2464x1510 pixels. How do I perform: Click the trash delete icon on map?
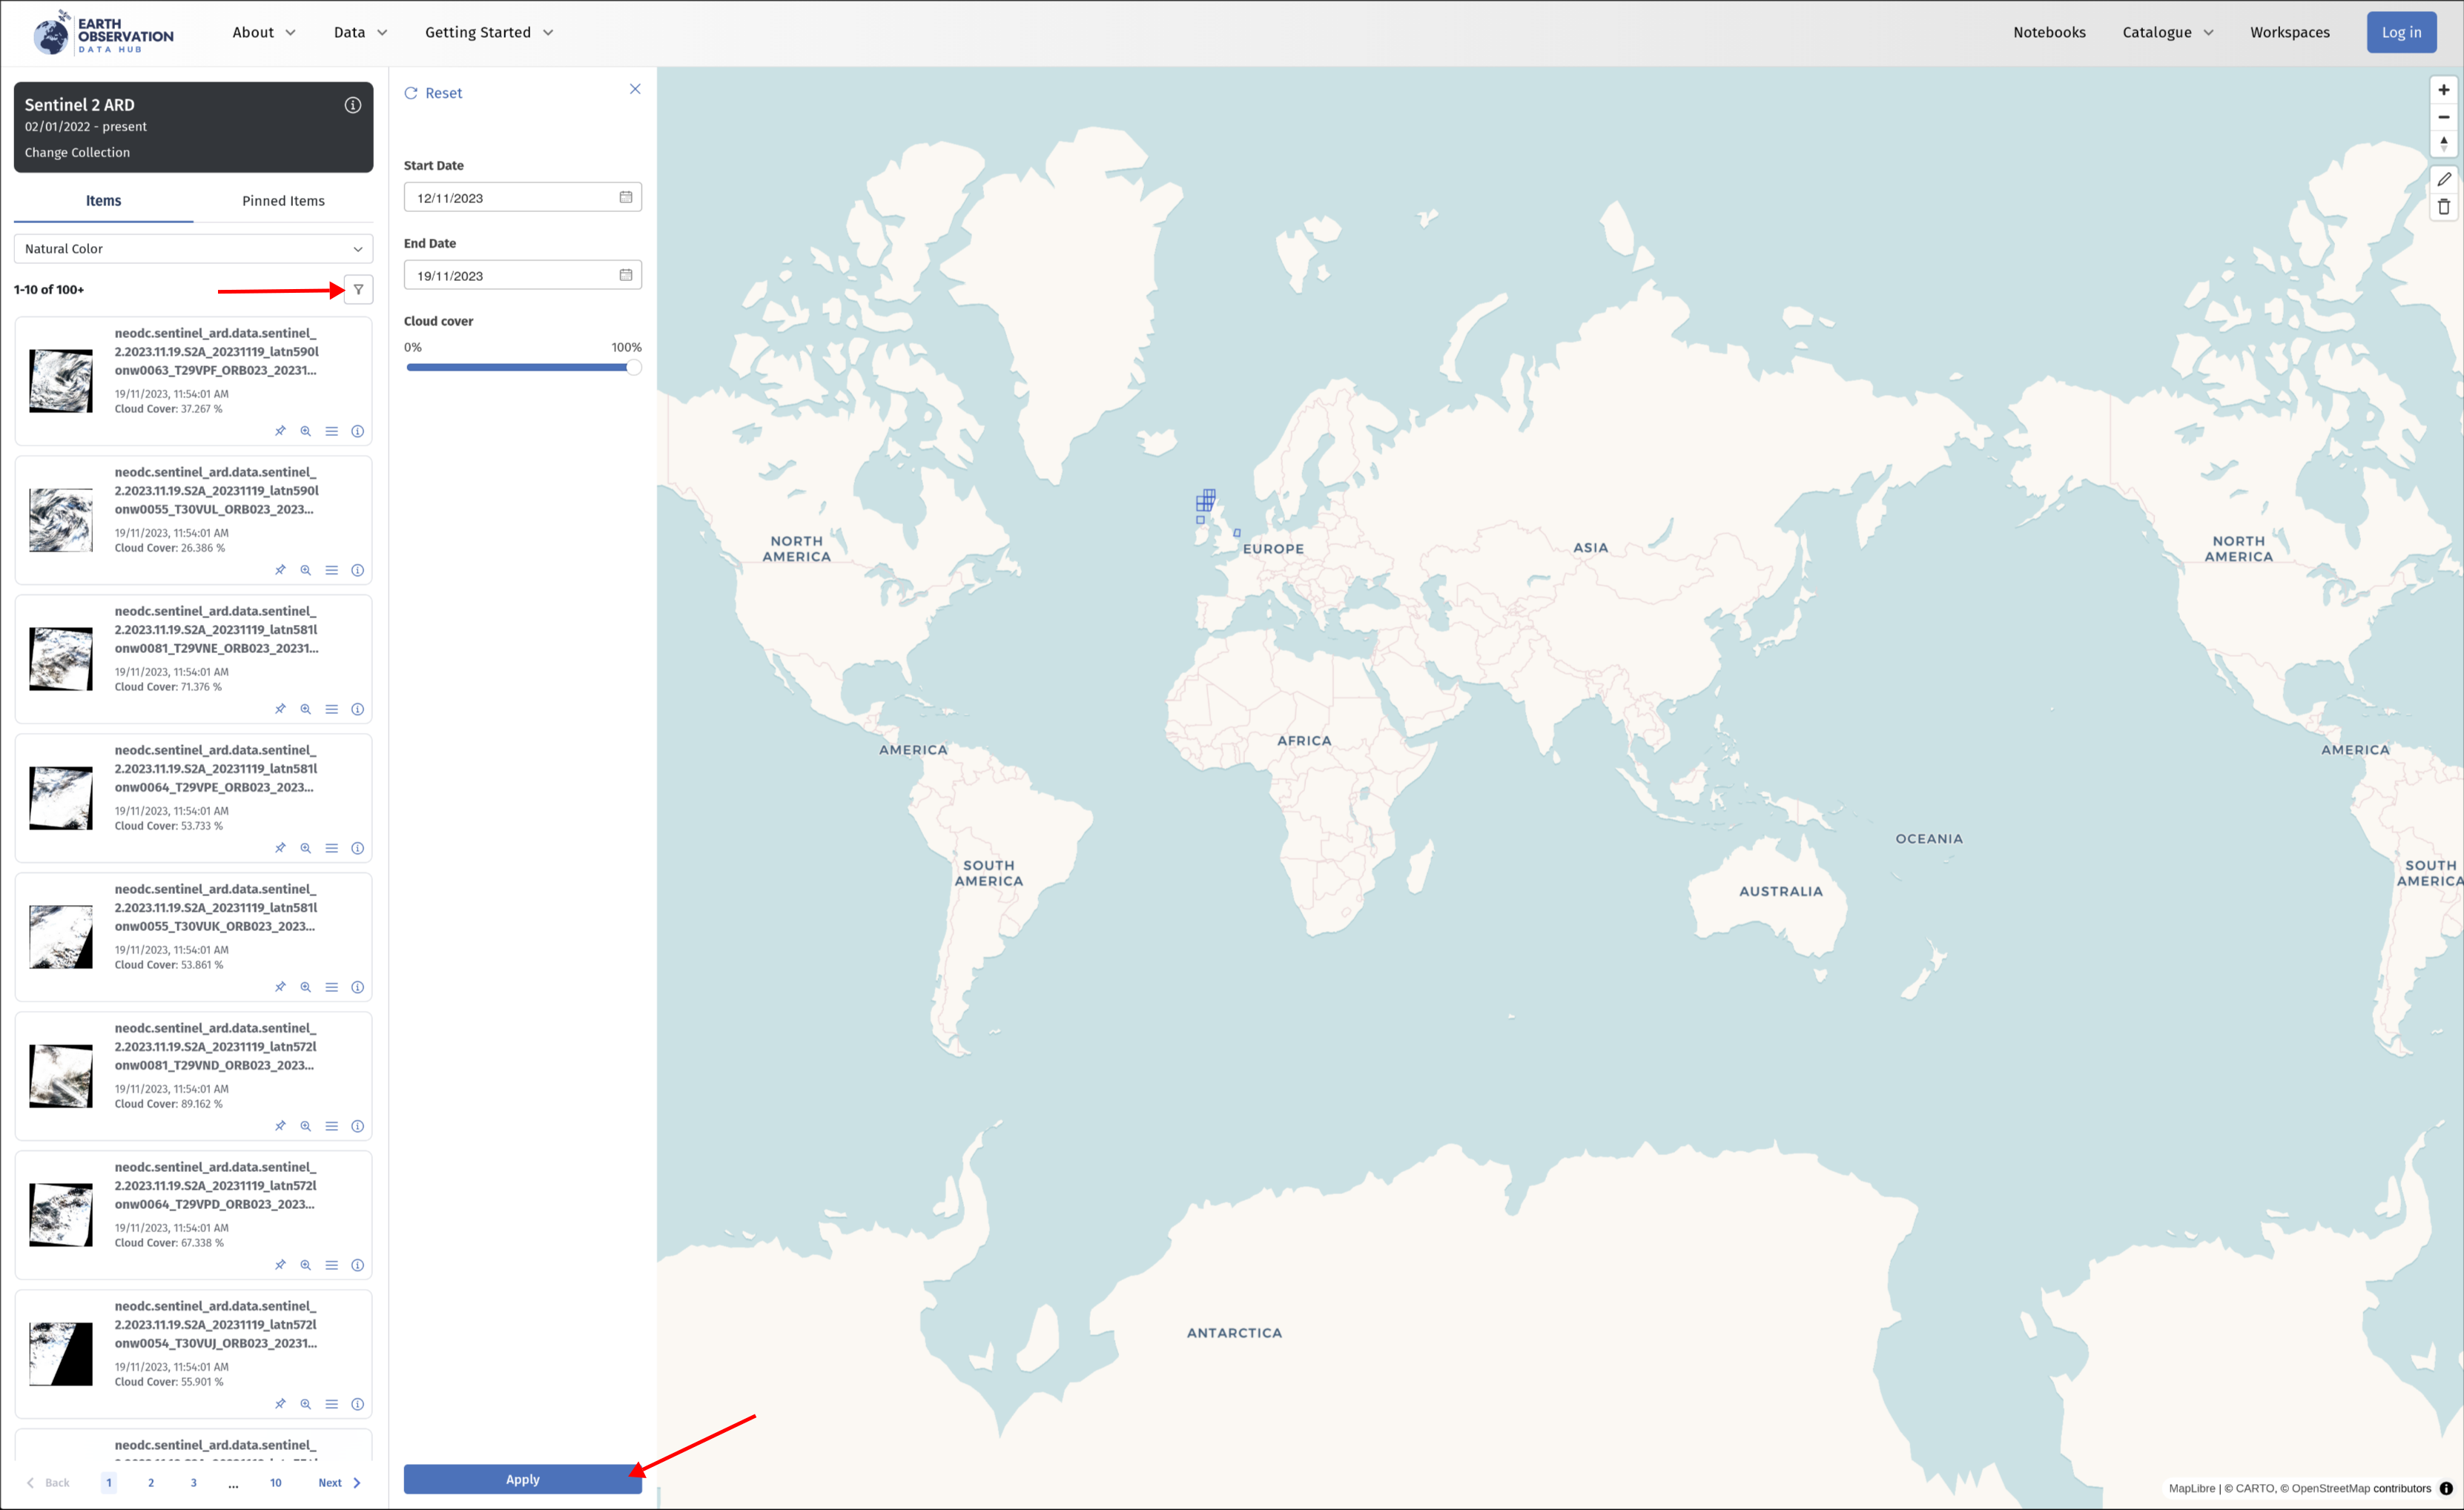pos(2443,207)
